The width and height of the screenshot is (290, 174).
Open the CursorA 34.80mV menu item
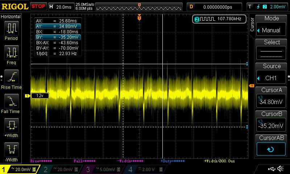pyautogui.click(x=272, y=97)
